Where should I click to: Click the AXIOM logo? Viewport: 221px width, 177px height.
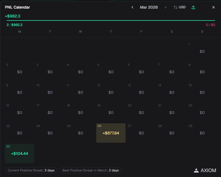(x=205, y=170)
